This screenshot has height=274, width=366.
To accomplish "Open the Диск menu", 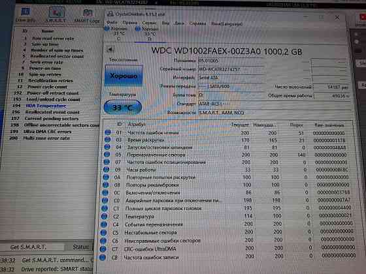I will point(179,23).
